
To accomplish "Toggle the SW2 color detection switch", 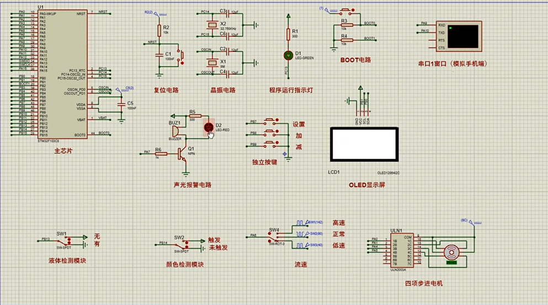I will point(182,244).
